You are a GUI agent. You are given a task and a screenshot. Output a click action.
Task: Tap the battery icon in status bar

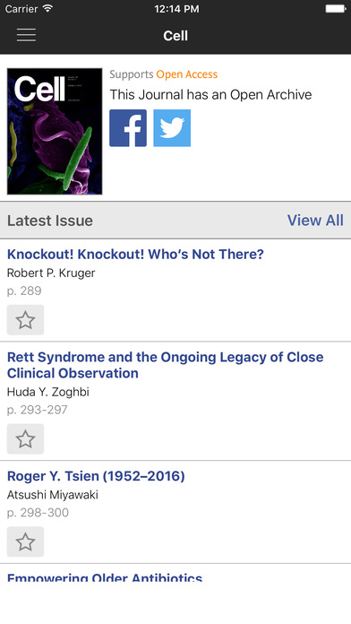point(336,9)
